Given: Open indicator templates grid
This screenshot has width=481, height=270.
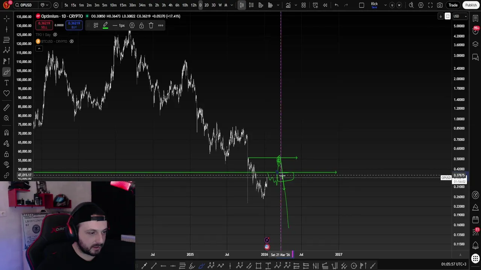Looking at the screenshot, I should tap(304, 5).
